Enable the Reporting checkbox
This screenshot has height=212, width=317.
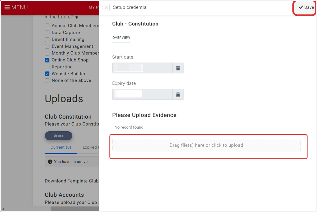click(47, 67)
